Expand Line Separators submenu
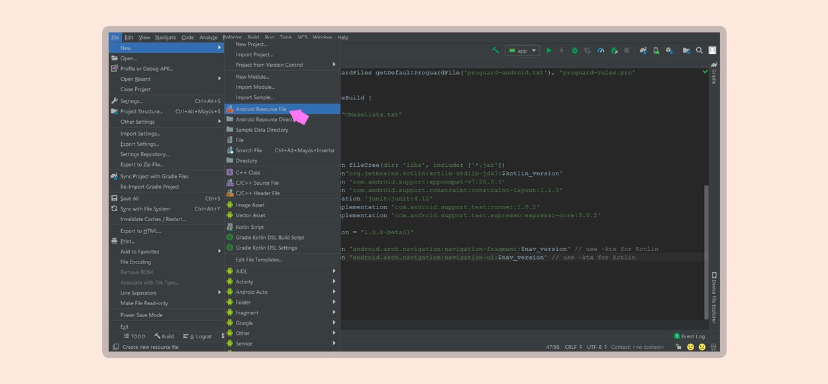 [166, 293]
